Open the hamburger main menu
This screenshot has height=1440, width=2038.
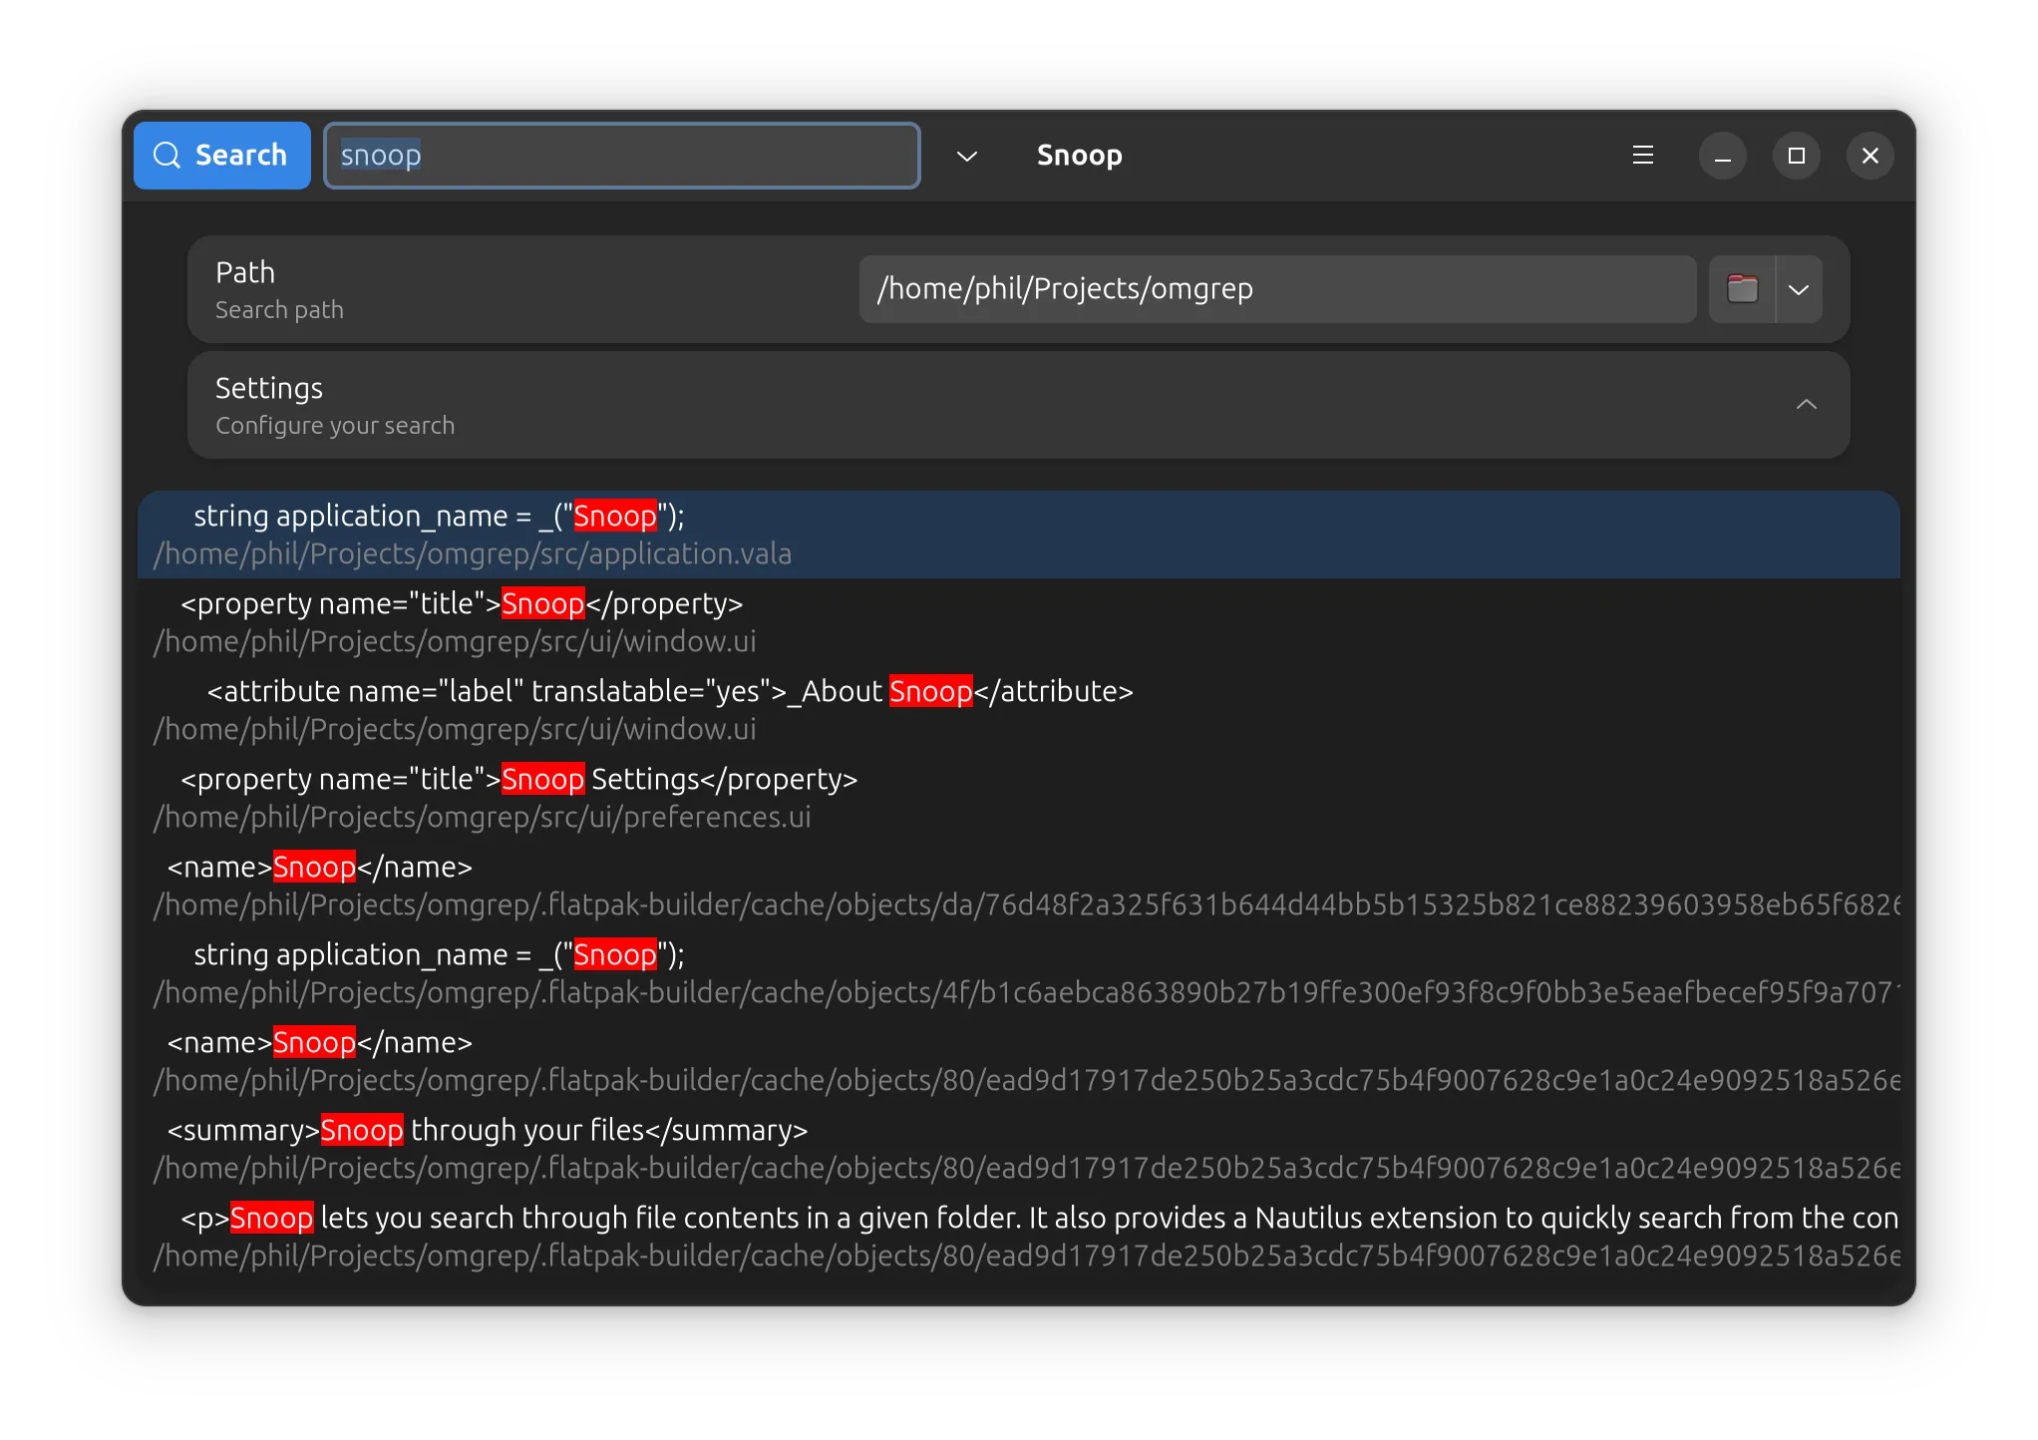click(x=1642, y=156)
